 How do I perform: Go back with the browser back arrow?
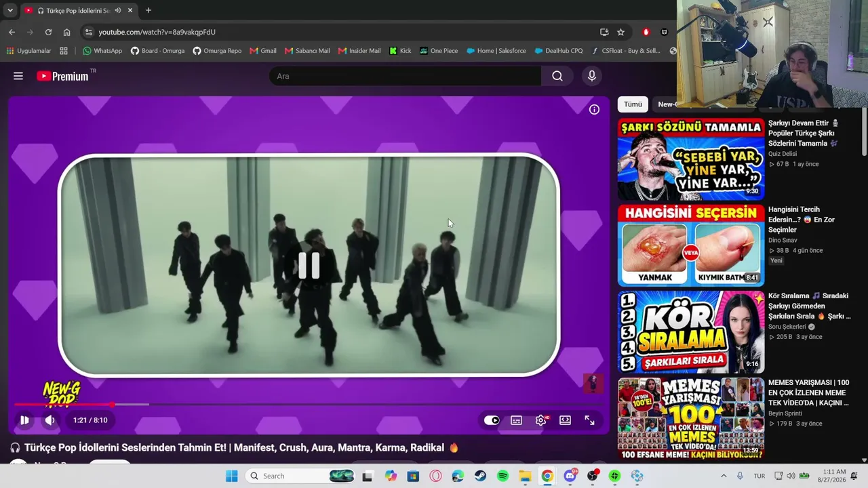pos(12,32)
